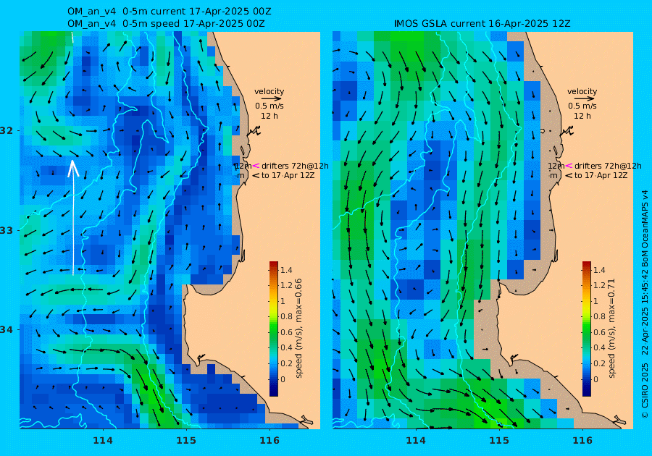Click the '12 h' label in right map
The width and height of the screenshot is (652, 456).
pos(582,116)
